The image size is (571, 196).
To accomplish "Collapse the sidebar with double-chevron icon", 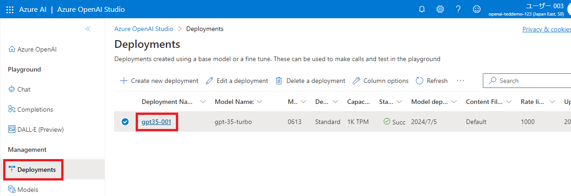I will click(x=88, y=29).
